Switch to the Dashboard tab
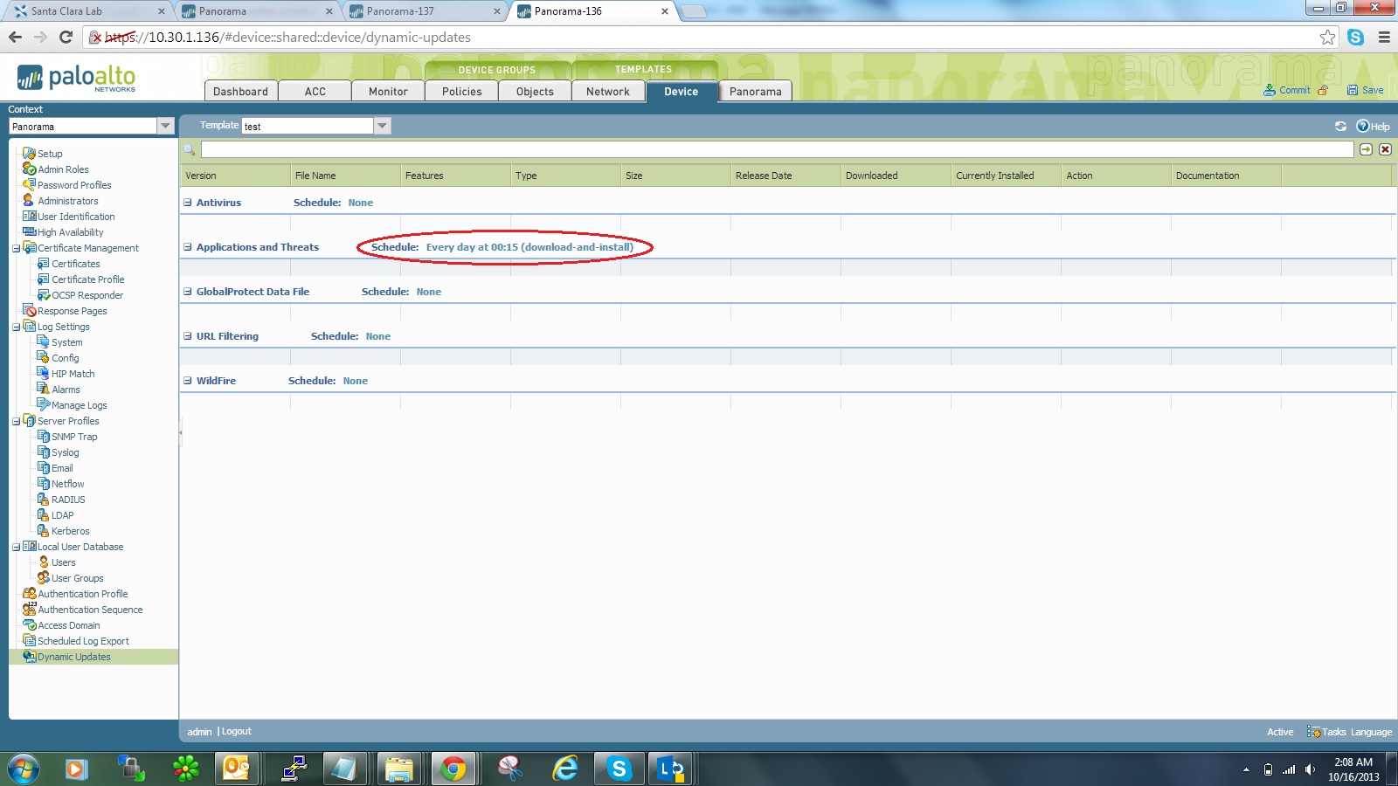The width and height of the screenshot is (1398, 786). (241, 92)
